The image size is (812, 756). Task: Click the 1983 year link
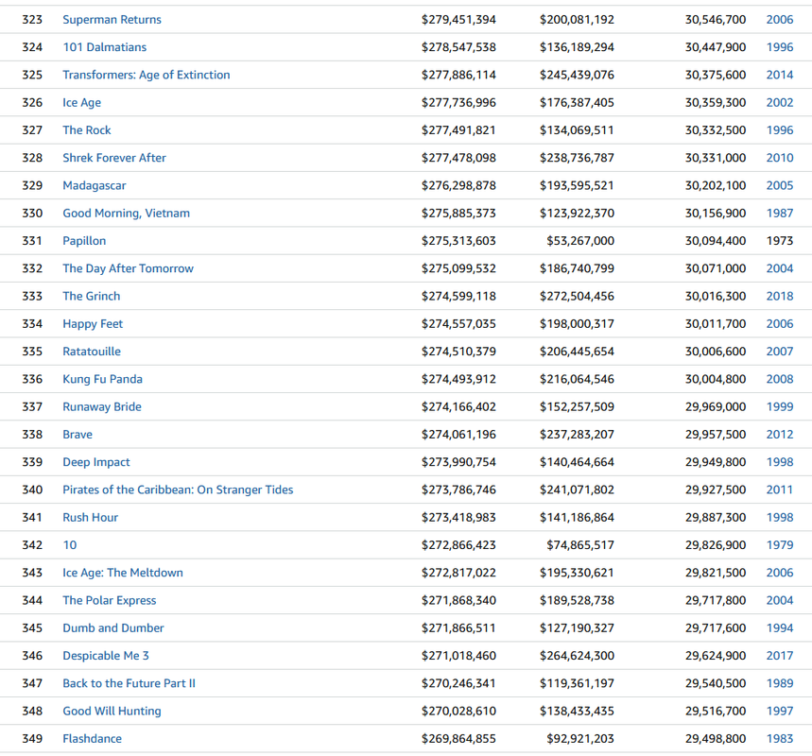[x=779, y=739]
